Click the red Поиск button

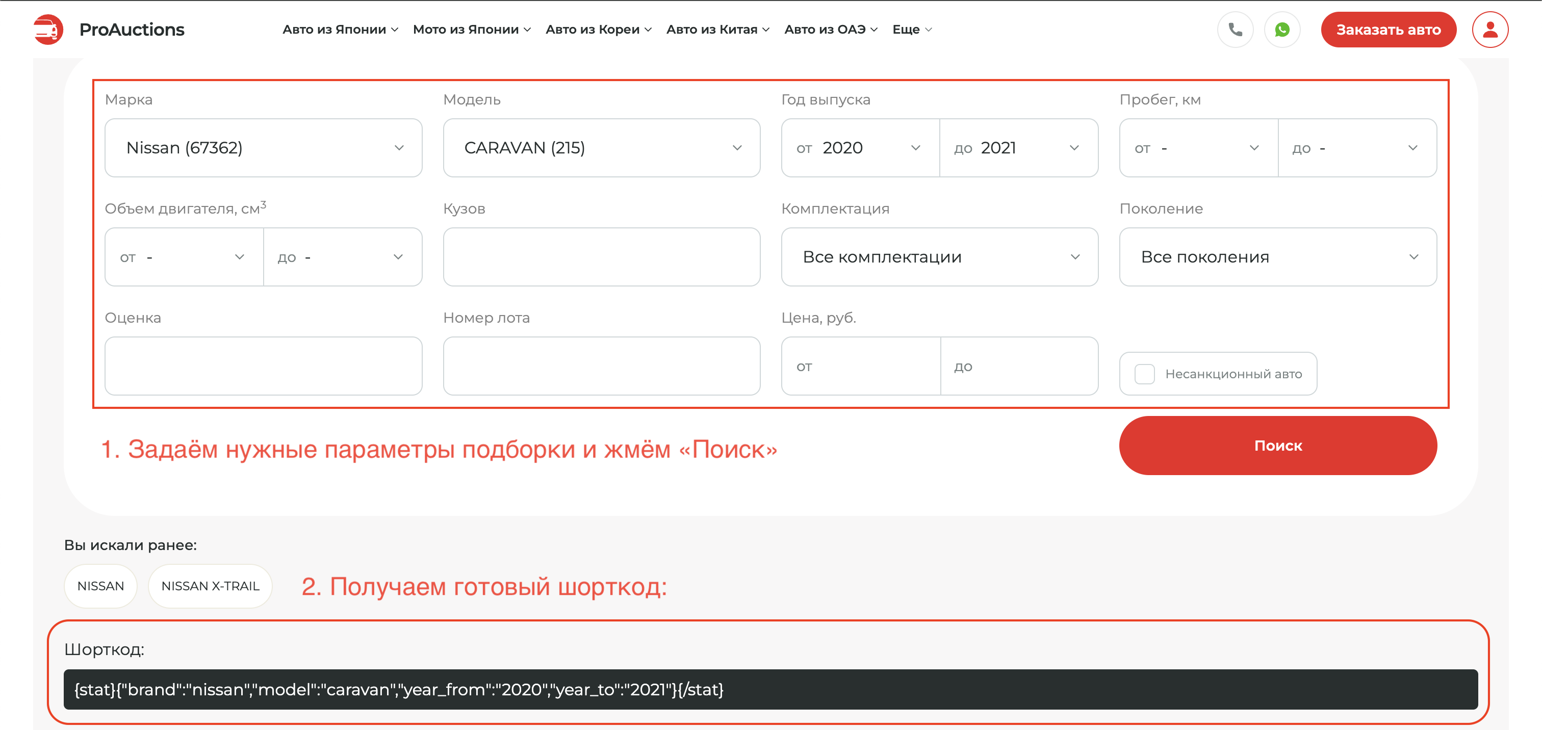(x=1278, y=446)
